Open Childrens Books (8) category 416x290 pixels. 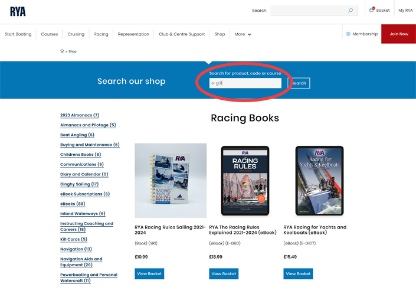[81, 154]
